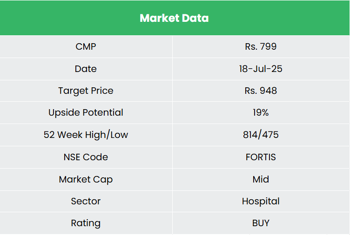Click the 18-Jul-25 date value
Screen dimensions: 350x235
(261, 69)
